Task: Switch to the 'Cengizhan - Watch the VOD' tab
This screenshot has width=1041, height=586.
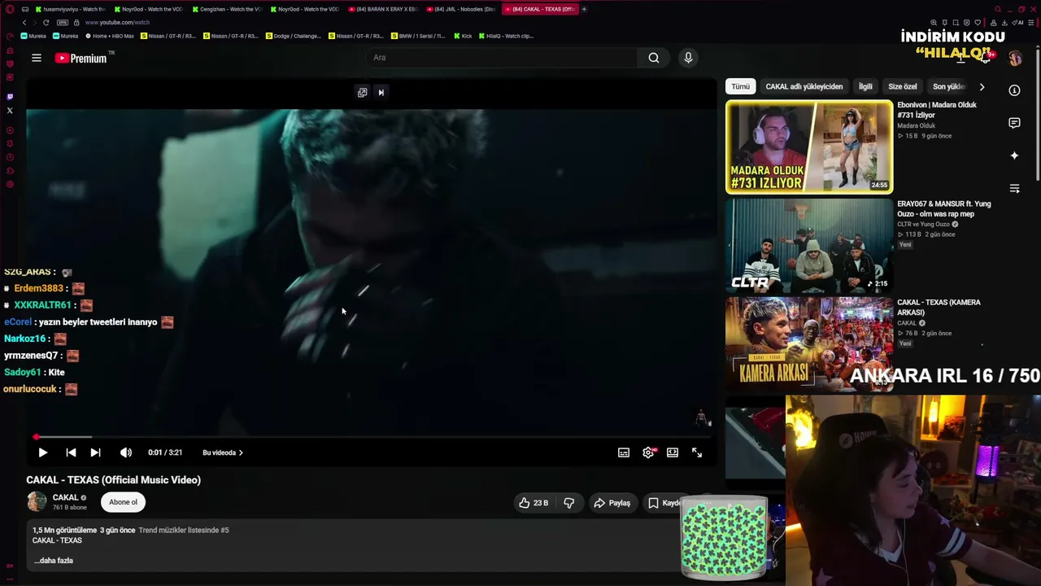Action: coord(227,9)
